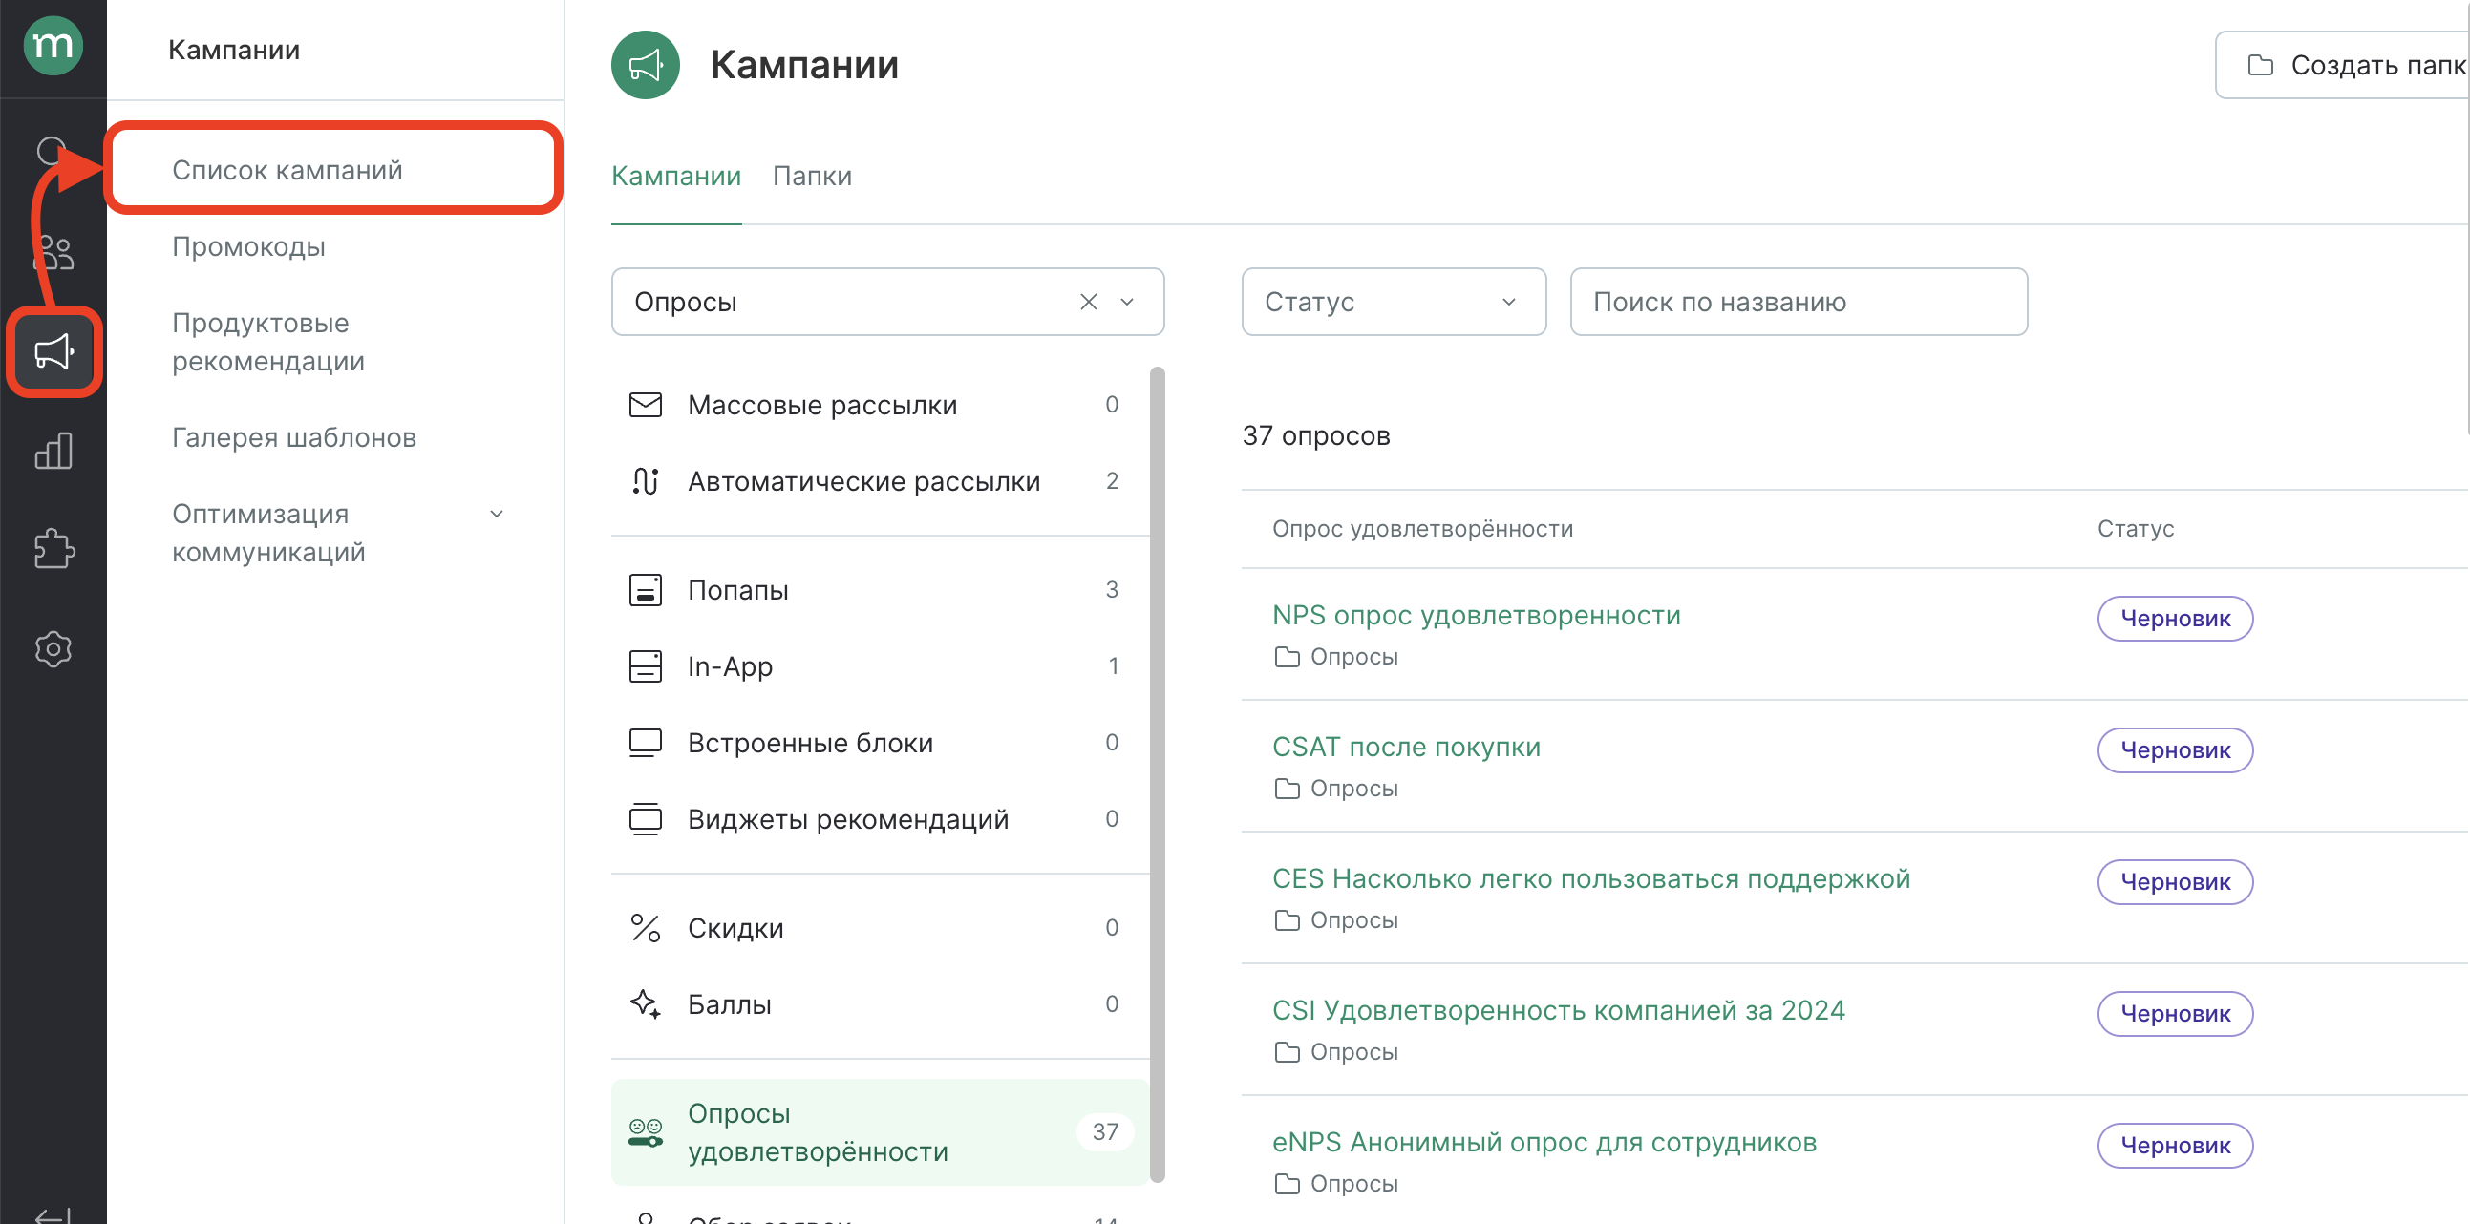The height and width of the screenshot is (1224, 2470).
Task: Click the flow icon for Автоматические рассылки
Action: (x=646, y=481)
